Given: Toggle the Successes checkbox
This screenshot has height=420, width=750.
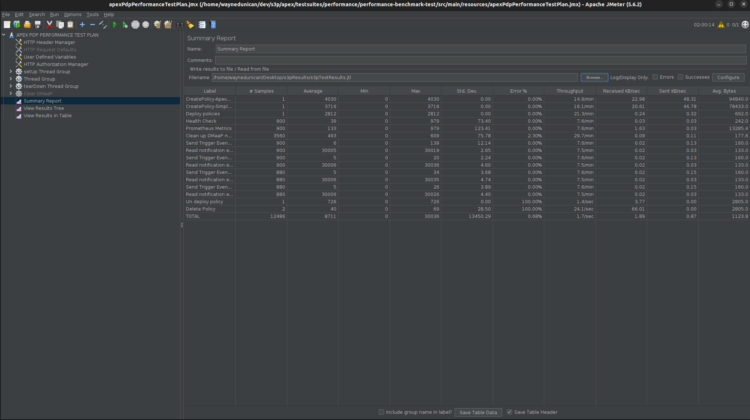Looking at the screenshot, I should (x=680, y=77).
